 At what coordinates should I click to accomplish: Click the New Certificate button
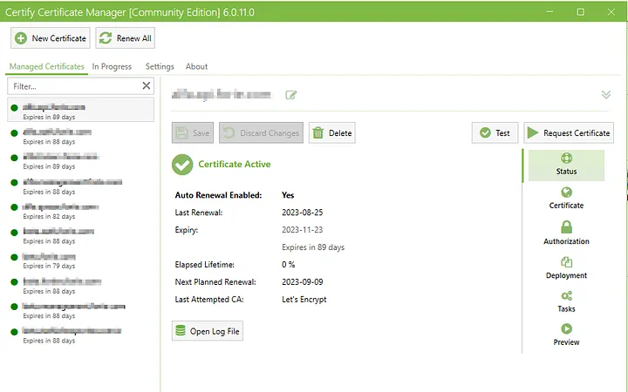point(51,38)
